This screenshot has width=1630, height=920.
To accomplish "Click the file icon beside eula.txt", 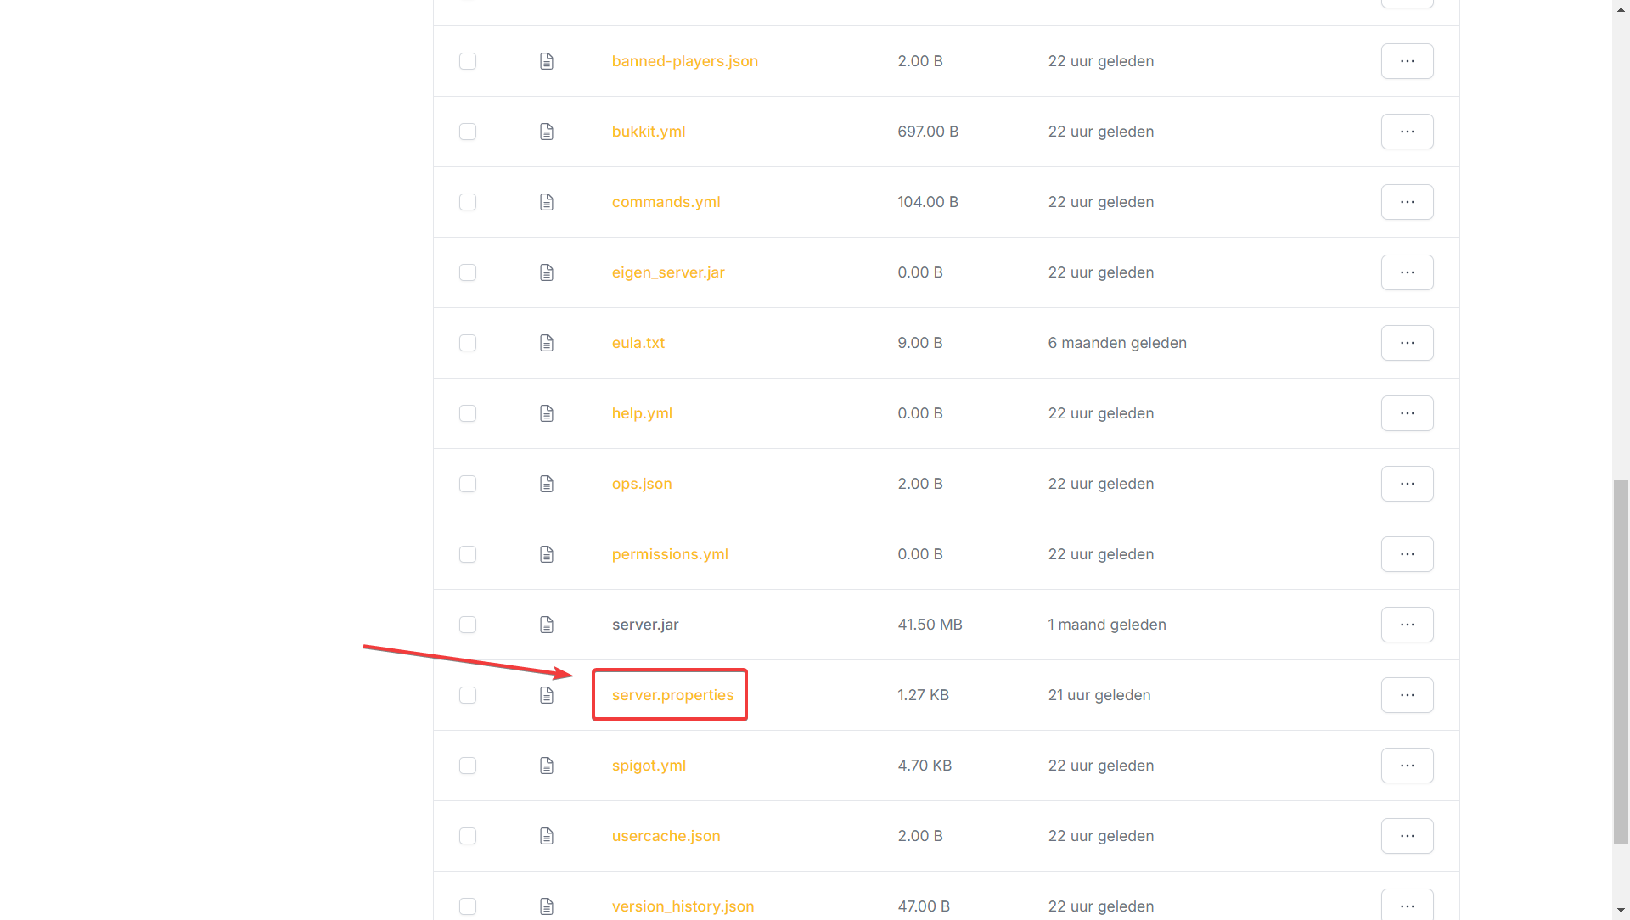I will coord(547,343).
